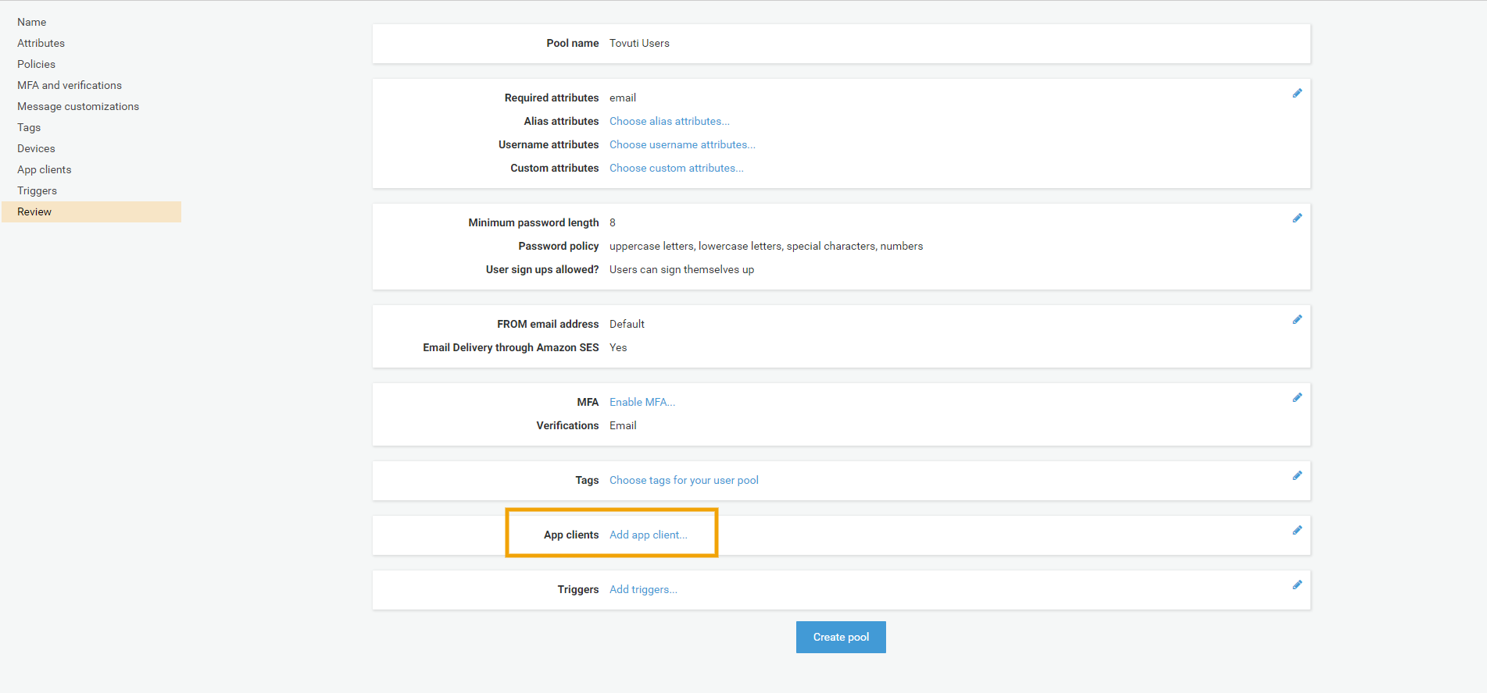Open the Add triggers link

pos(642,590)
